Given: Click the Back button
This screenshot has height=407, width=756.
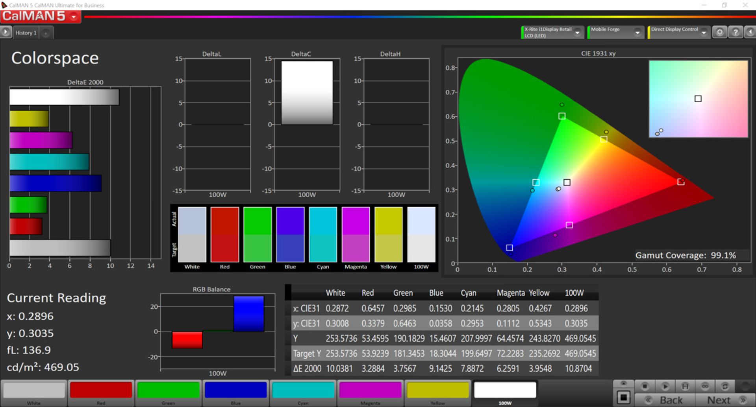Looking at the screenshot, I should (671, 400).
